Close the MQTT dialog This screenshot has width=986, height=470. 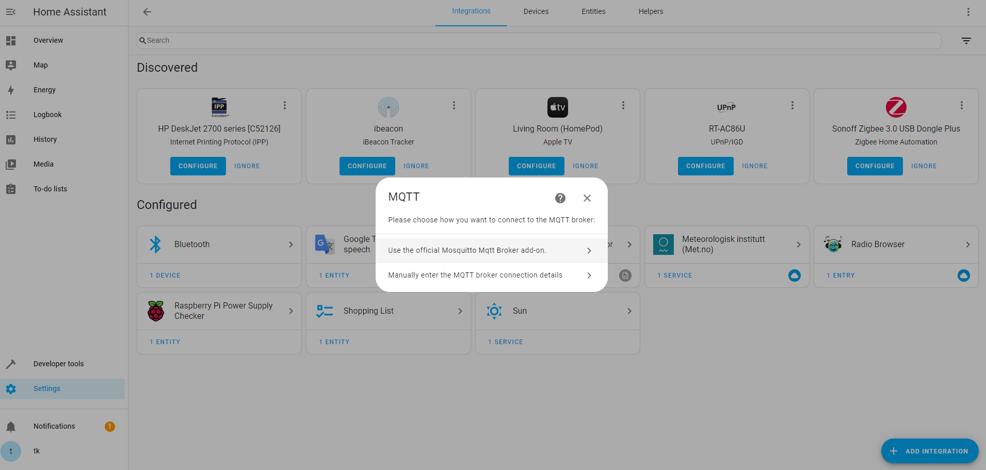pyautogui.click(x=587, y=198)
